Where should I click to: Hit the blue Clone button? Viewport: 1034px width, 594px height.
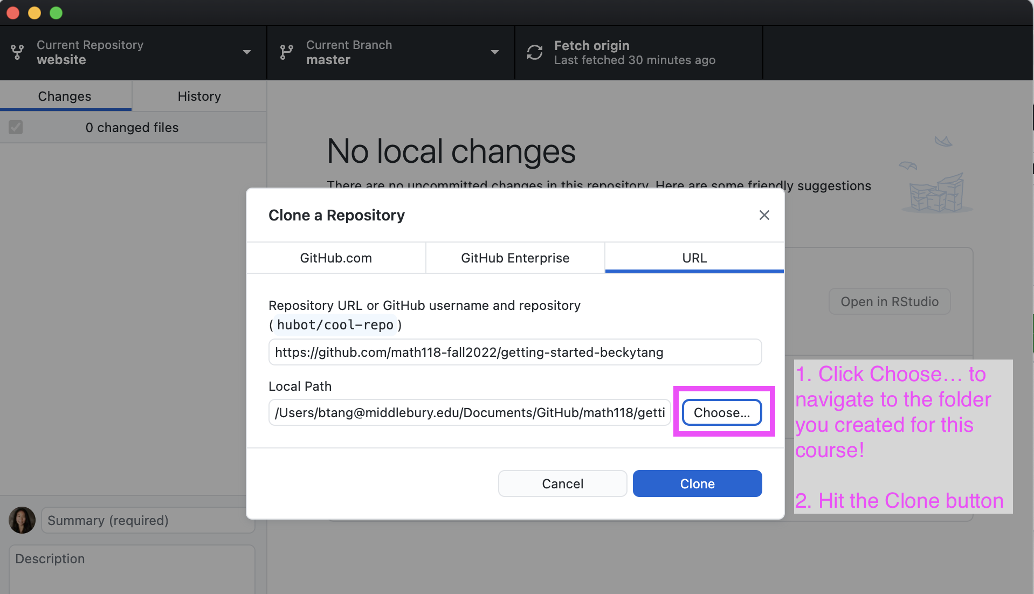coord(697,484)
